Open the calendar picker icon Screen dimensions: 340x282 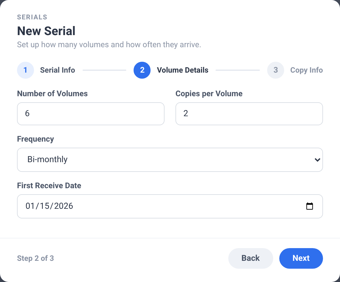pos(309,206)
